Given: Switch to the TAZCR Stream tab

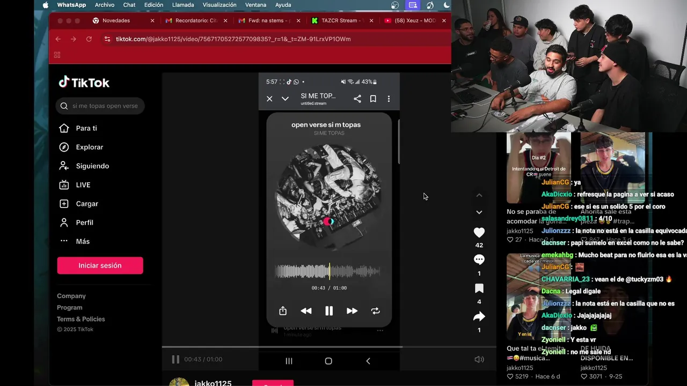Looking at the screenshot, I should coord(342,20).
